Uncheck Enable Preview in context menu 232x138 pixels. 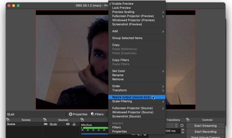point(123,4)
